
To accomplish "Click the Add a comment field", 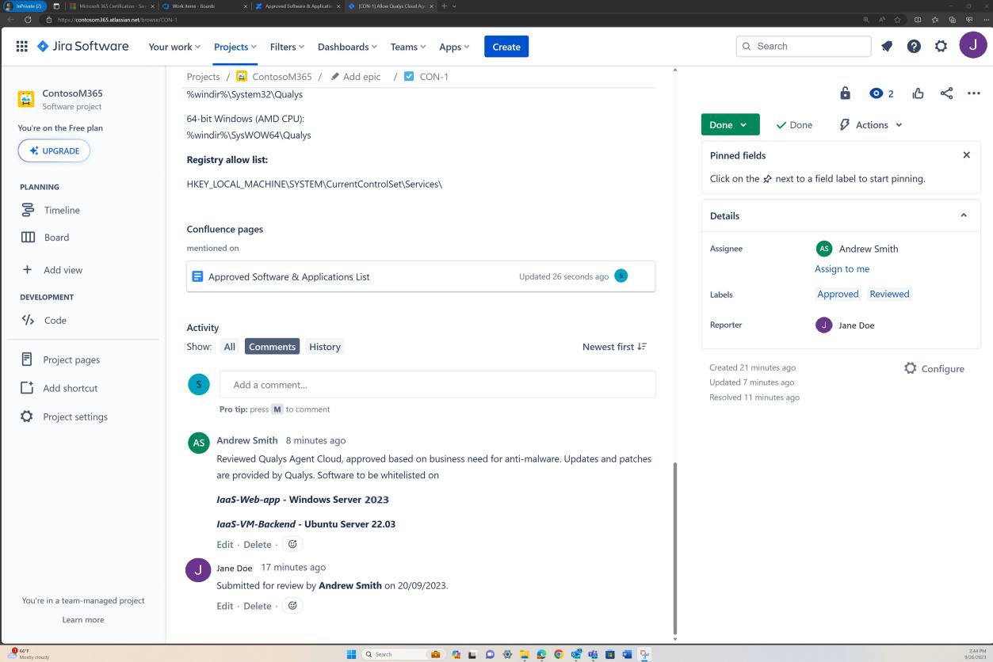I will click(x=436, y=384).
